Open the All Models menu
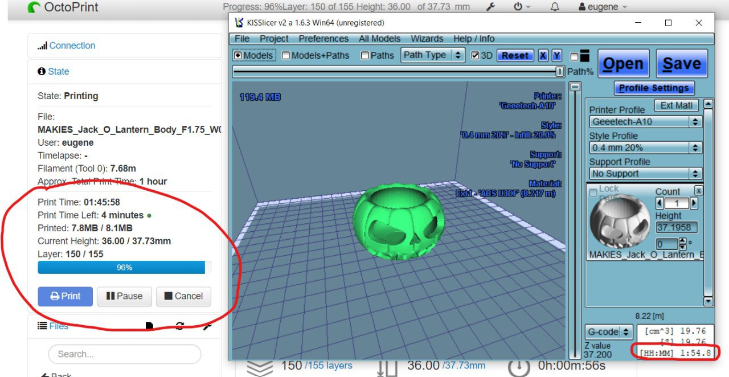This screenshot has height=377, width=729. click(380, 39)
